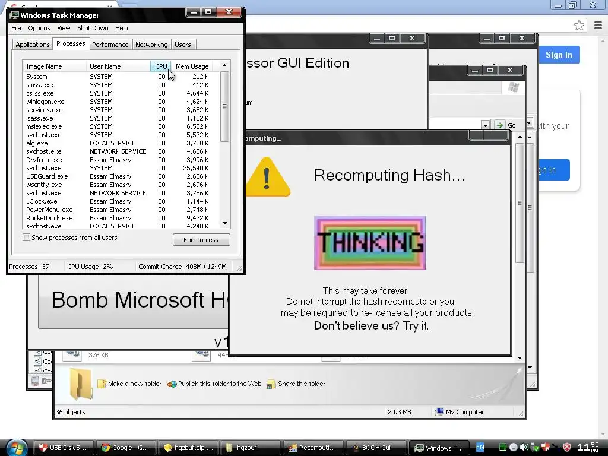Click Make a new folder link
Viewport: 608px width, 456px height.
click(135, 384)
